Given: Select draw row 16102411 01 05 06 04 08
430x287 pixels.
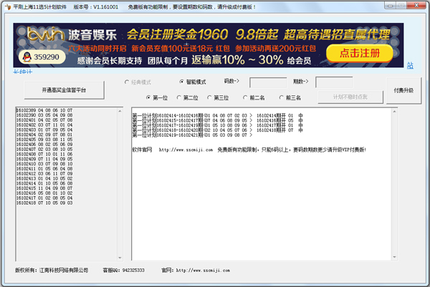Looking at the screenshot, I should point(44,169).
